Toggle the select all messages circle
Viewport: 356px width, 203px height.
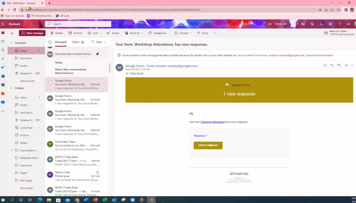pos(50,42)
